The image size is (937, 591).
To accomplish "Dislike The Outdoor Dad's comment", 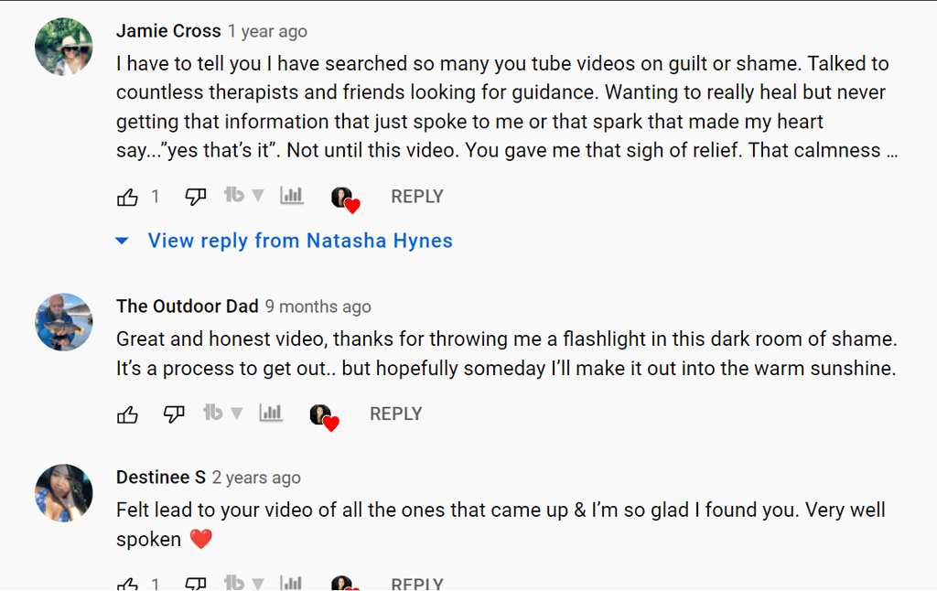I will [x=174, y=414].
